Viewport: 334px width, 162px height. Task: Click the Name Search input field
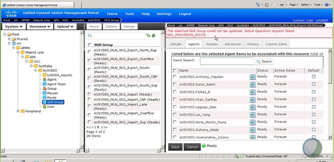(x=227, y=61)
